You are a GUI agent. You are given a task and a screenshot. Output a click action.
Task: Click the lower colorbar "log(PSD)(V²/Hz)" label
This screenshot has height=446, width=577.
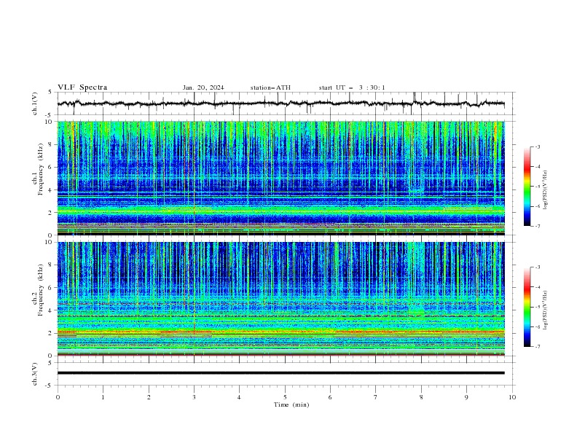click(x=546, y=310)
